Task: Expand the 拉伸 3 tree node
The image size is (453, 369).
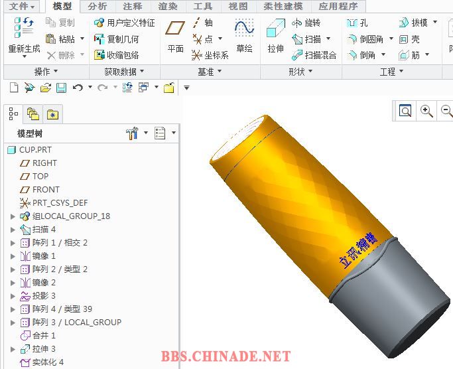Action: (13, 349)
